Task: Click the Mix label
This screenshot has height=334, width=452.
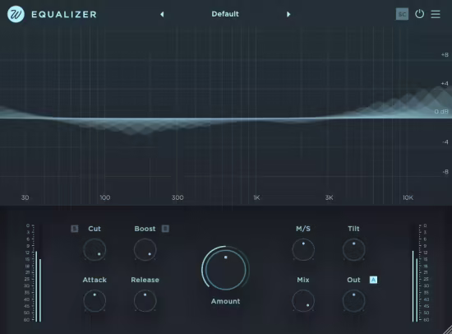Action: click(x=303, y=280)
